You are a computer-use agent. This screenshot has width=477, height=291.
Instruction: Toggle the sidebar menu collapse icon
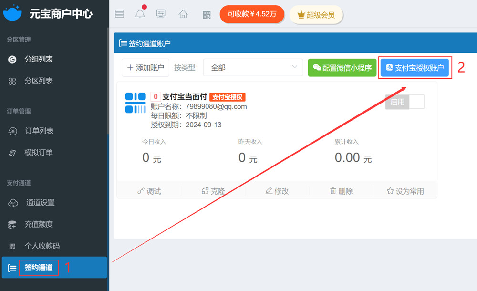[119, 14]
